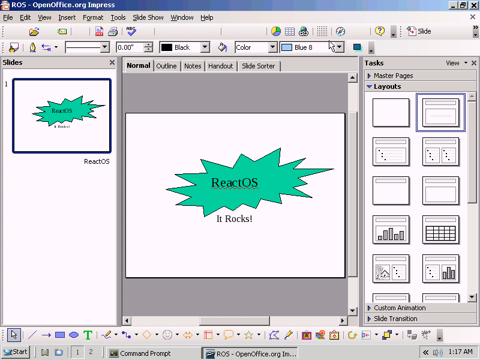
Task: Toggle the shadow button
Action: tap(358, 47)
